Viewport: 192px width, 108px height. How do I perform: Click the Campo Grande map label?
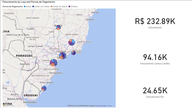coord(35,46)
